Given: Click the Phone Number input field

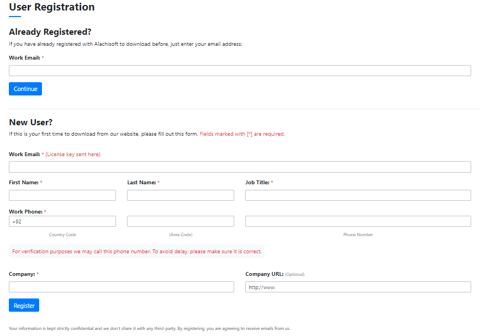Looking at the screenshot, I should (x=358, y=221).
